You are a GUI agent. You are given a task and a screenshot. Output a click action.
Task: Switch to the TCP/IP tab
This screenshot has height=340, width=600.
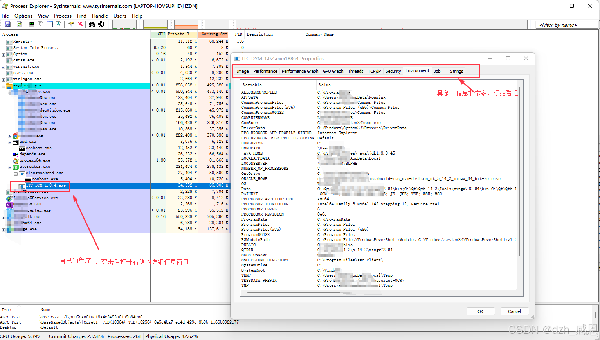click(374, 71)
